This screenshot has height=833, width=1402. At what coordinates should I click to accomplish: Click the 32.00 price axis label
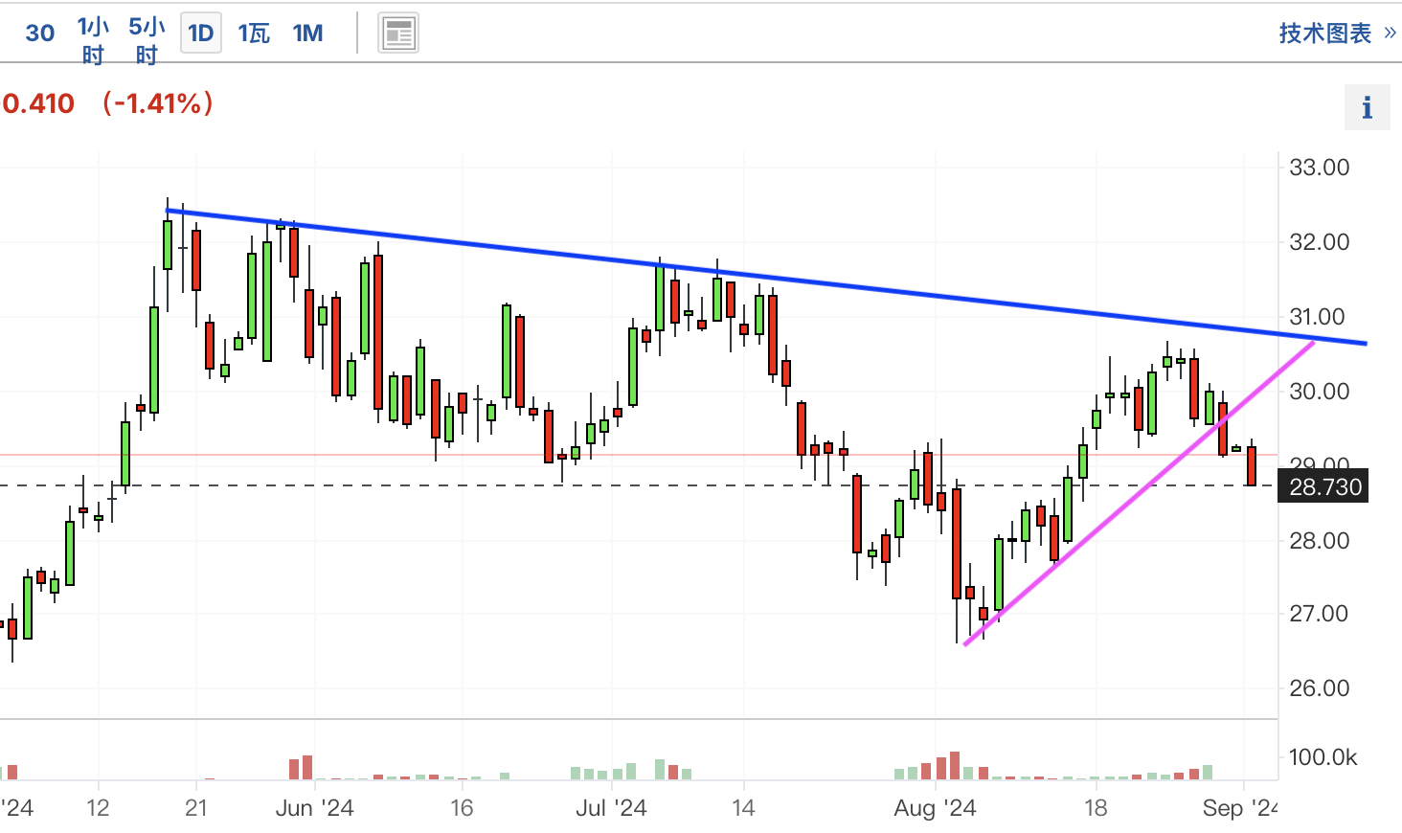[x=1319, y=242]
